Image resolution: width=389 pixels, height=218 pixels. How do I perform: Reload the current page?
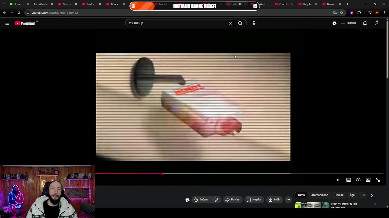(x=19, y=13)
